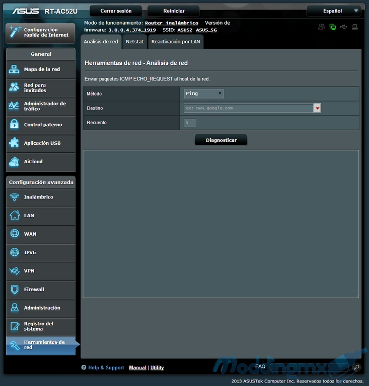Viewport: 369px width, 386px height.
Task: Click the Reiniciar button
Action: (174, 11)
